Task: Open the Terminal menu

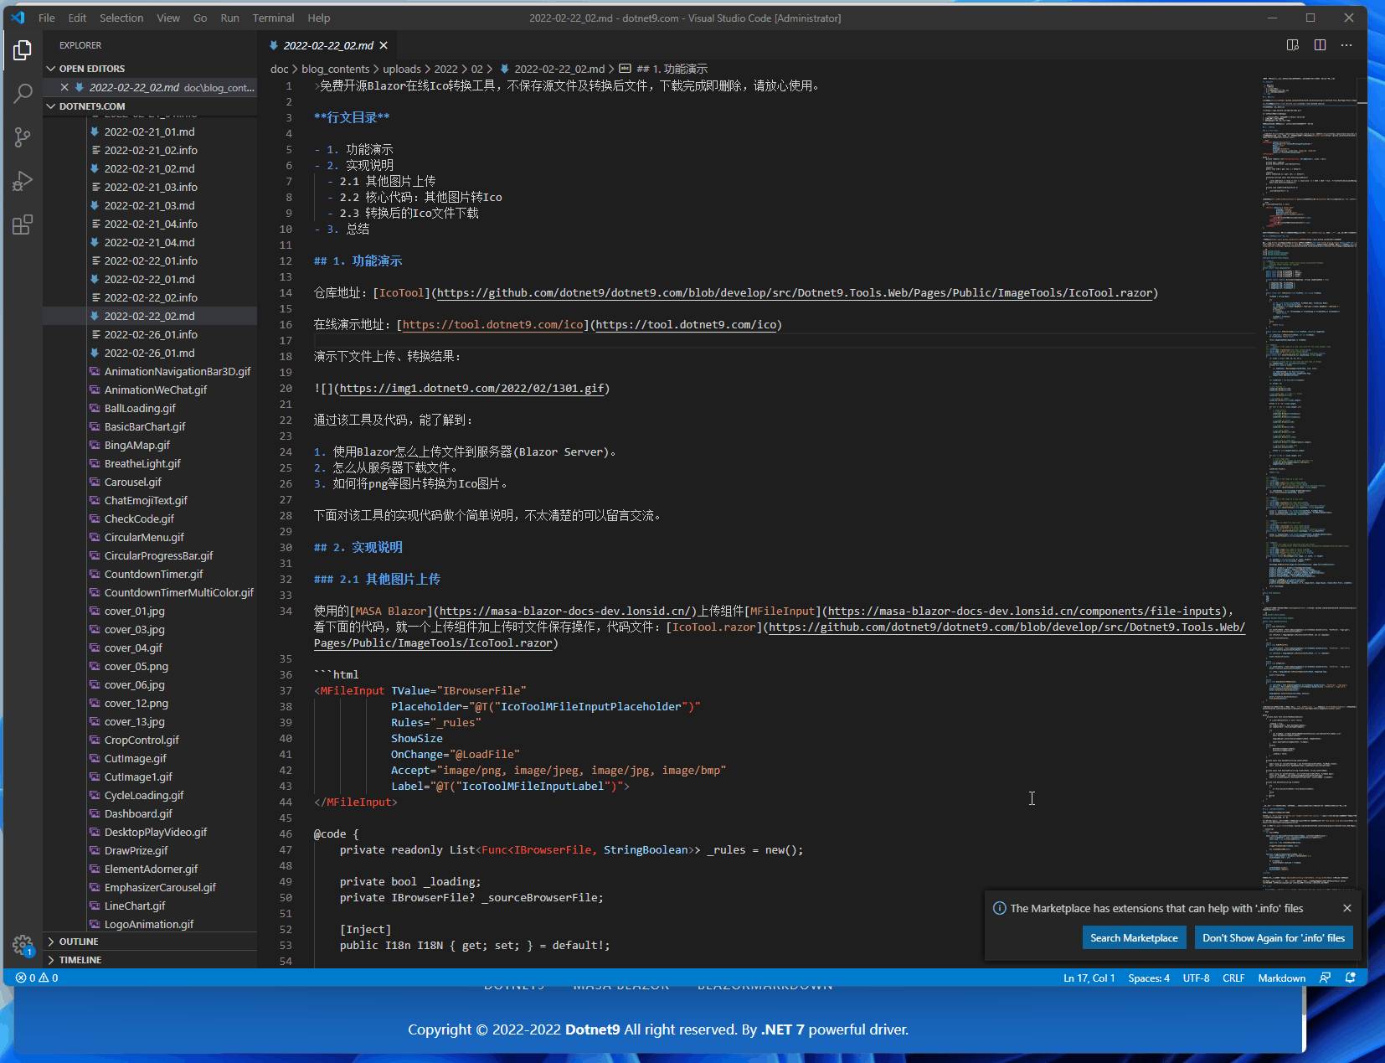Action: 274,18
